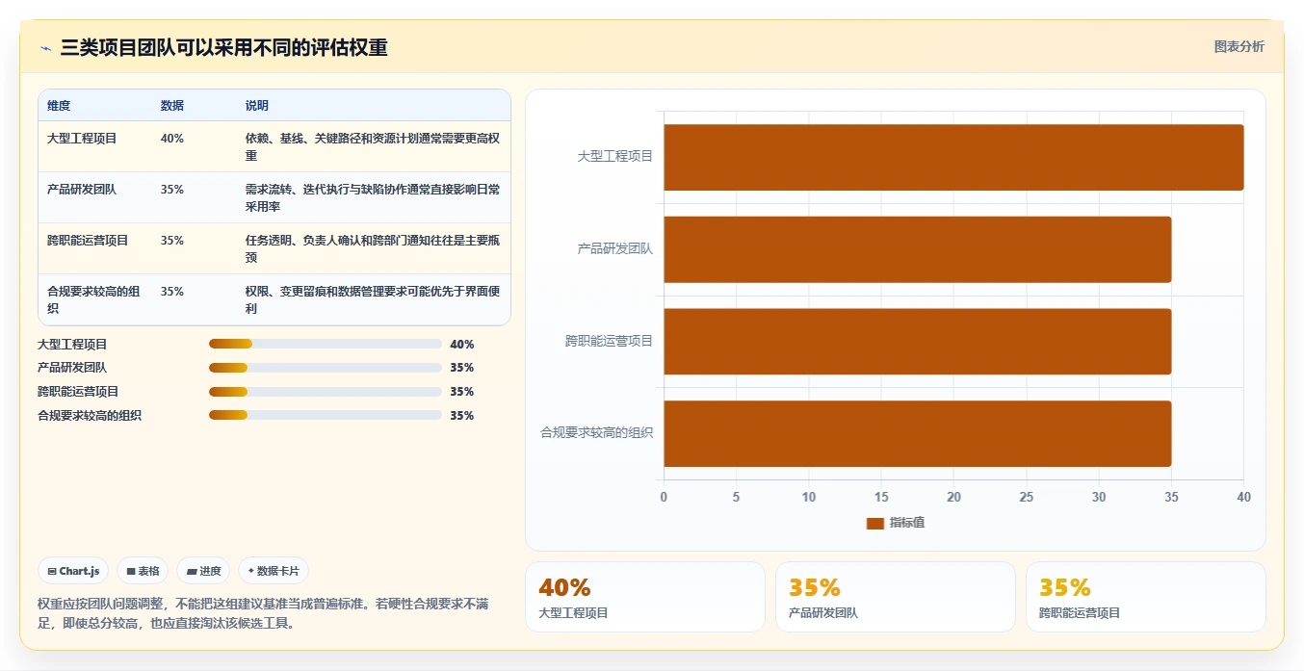Image resolution: width=1304 pixels, height=671 pixels.
Task: Click the 大型工程项目 progress bar
Action: (x=325, y=344)
